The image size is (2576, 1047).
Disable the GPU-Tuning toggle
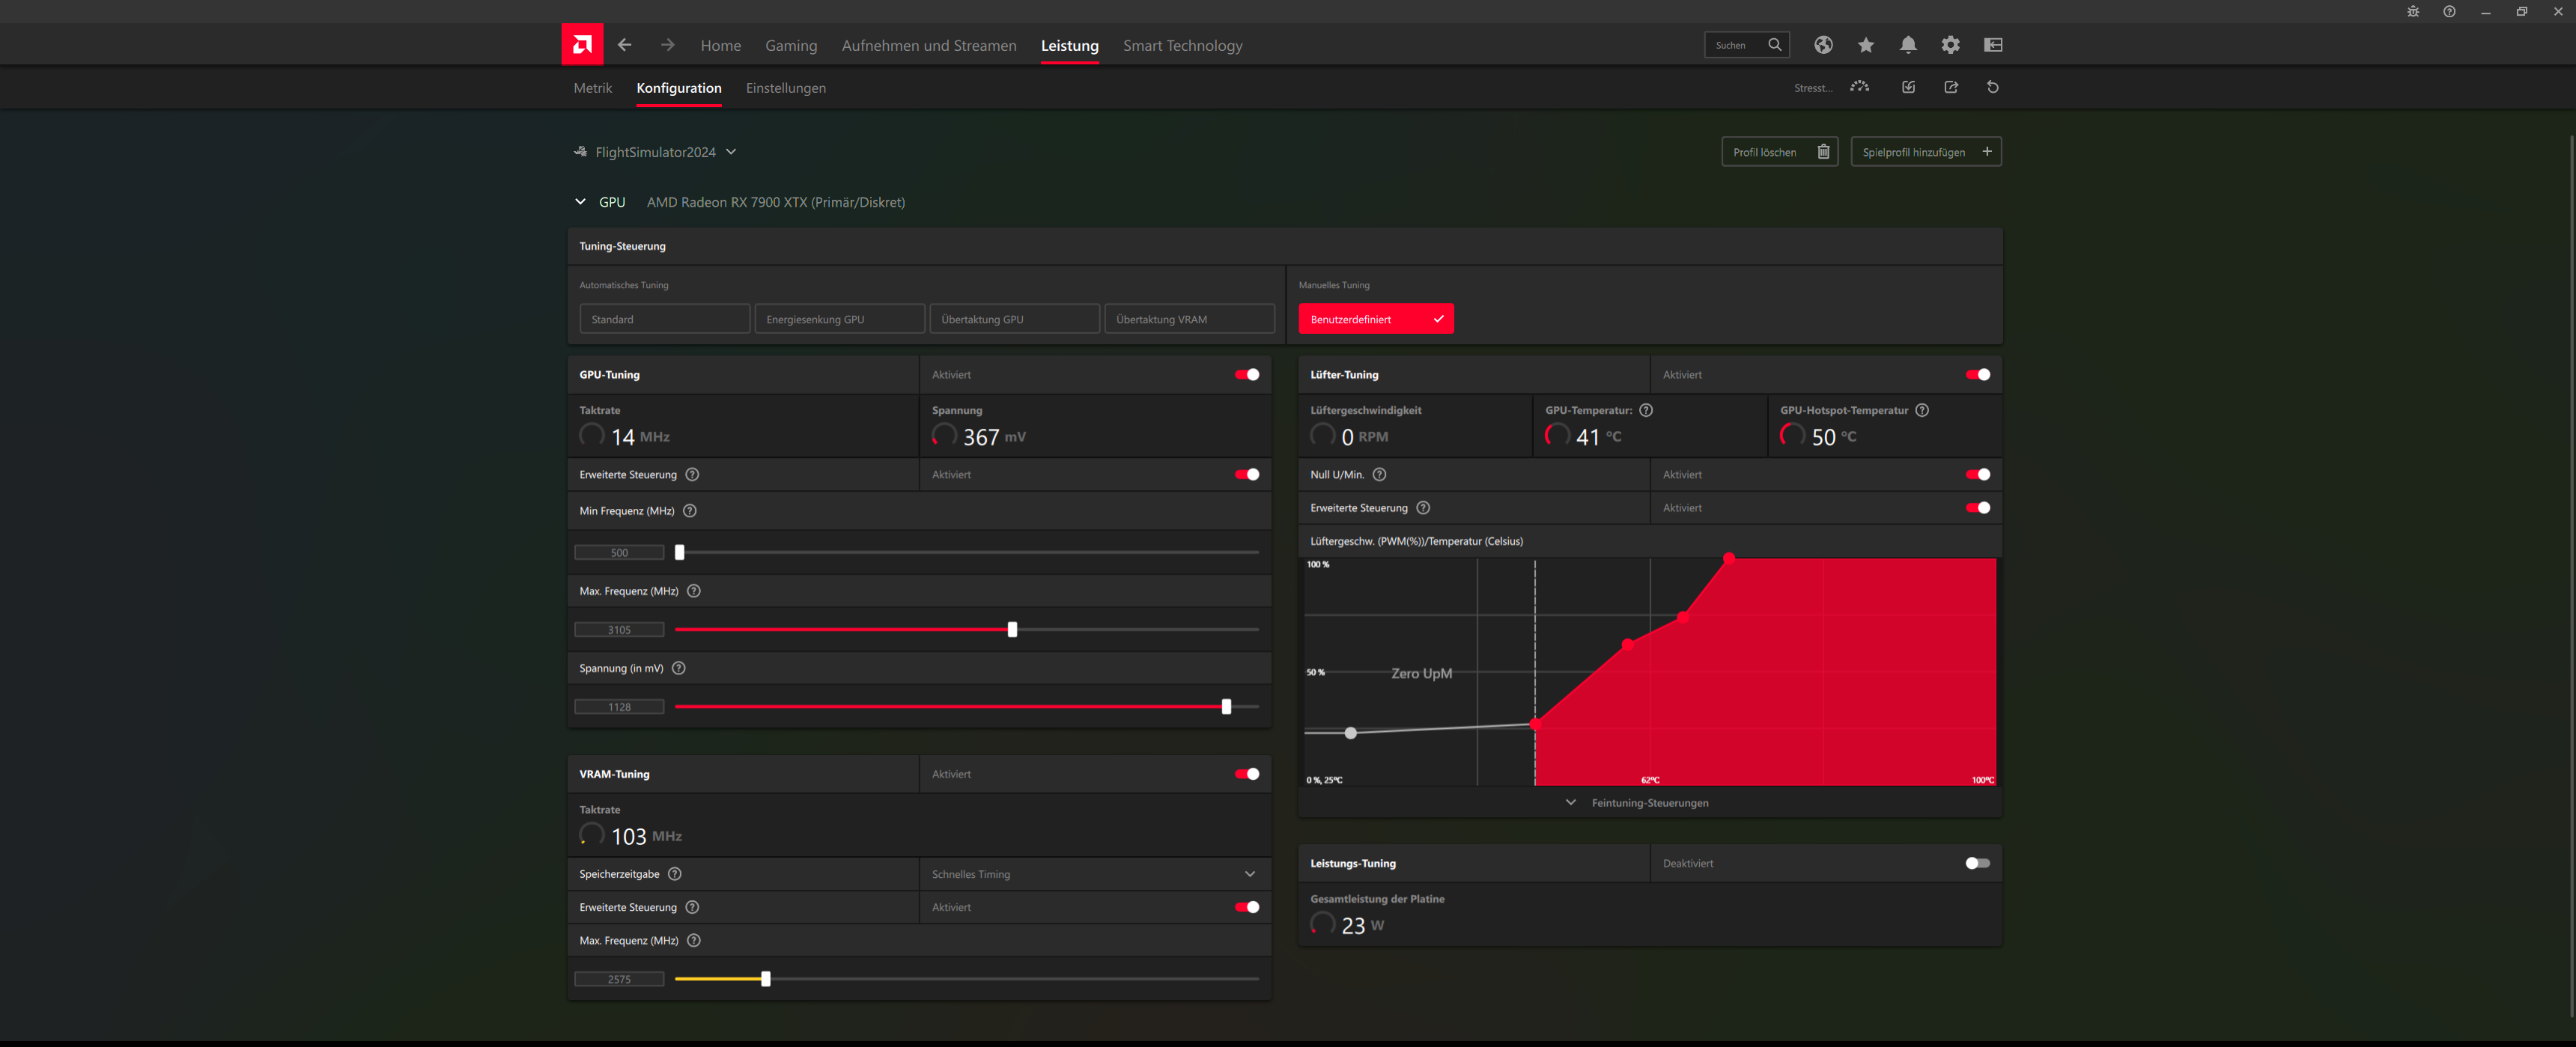tap(1246, 375)
